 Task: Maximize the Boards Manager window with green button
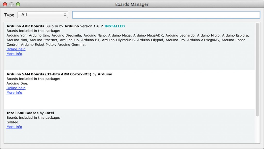(x=18, y=4)
